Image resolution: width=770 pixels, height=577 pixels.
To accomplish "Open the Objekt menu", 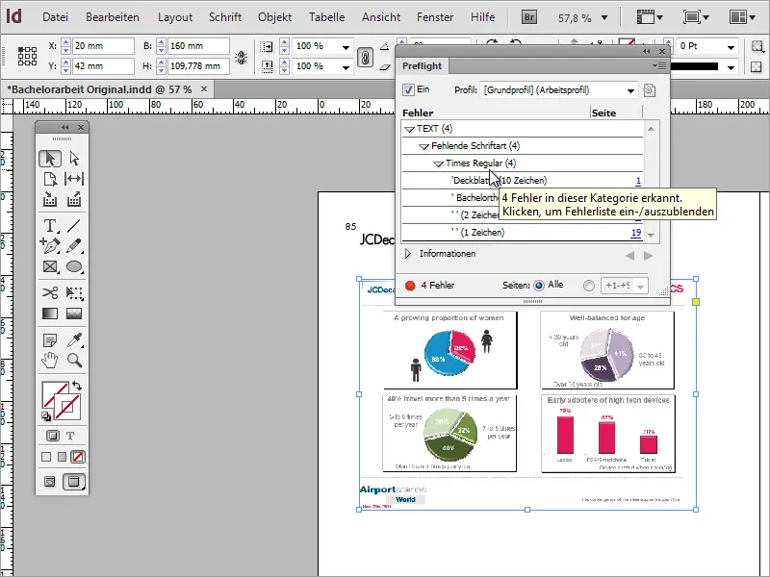I will click(274, 17).
